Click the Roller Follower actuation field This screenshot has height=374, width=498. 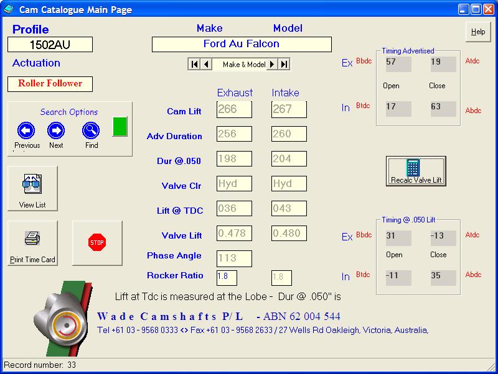tap(50, 84)
